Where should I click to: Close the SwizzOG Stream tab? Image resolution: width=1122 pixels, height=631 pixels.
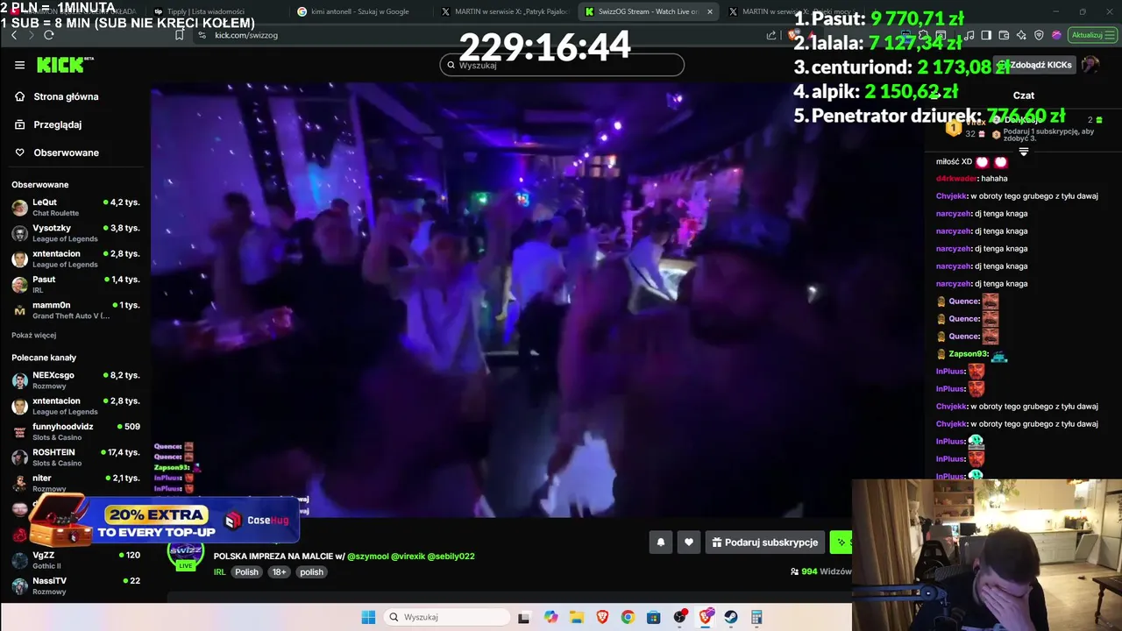[x=709, y=11]
